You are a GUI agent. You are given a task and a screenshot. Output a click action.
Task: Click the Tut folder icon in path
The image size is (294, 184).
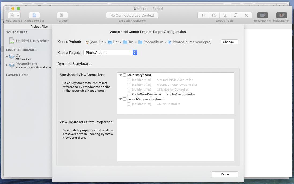[125, 42]
